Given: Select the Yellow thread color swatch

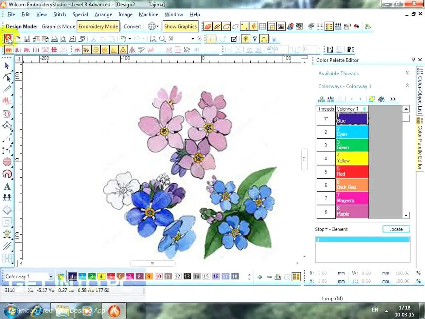Looking at the screenshot, I should (x=352, y=159).
